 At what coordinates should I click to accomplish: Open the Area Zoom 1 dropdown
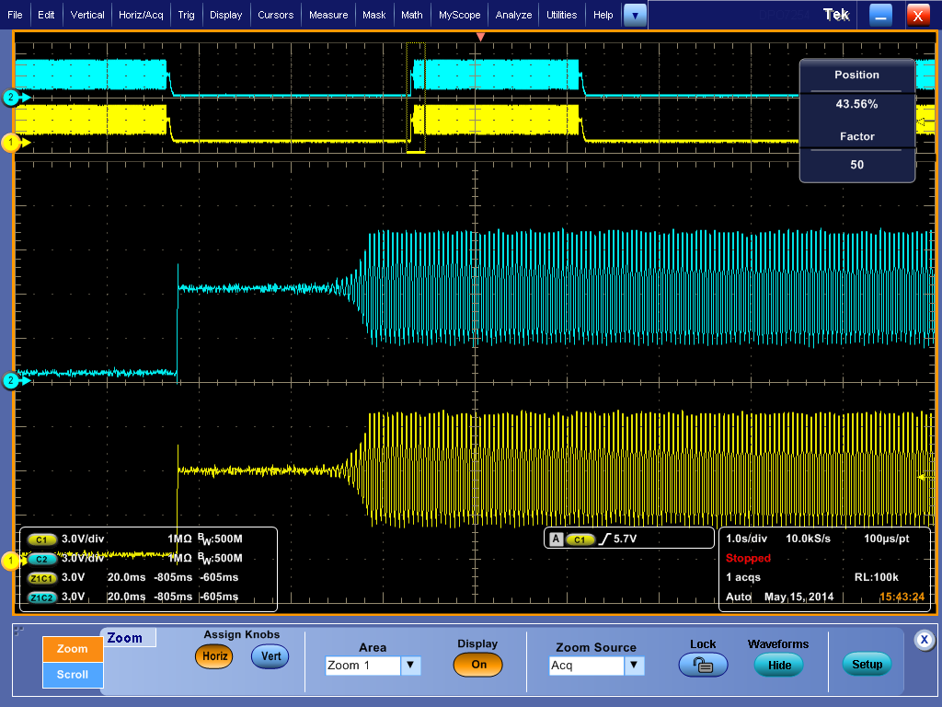411,665
